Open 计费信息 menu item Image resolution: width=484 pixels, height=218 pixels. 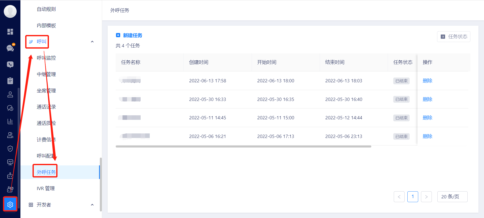point(46,140)
